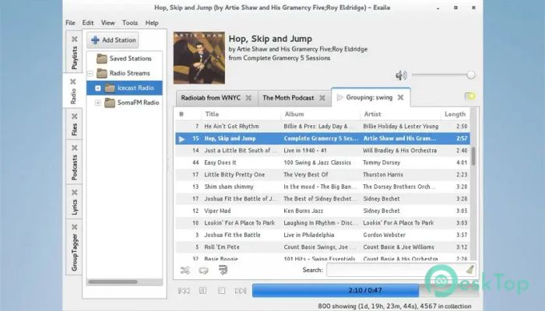Toggle shuffle playback mode
This screenshot has height=311, width=545.
pos(185,270)
